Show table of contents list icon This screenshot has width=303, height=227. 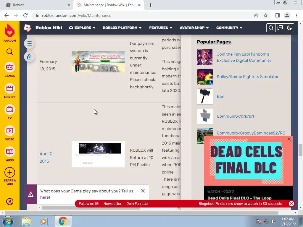[29, 43]
